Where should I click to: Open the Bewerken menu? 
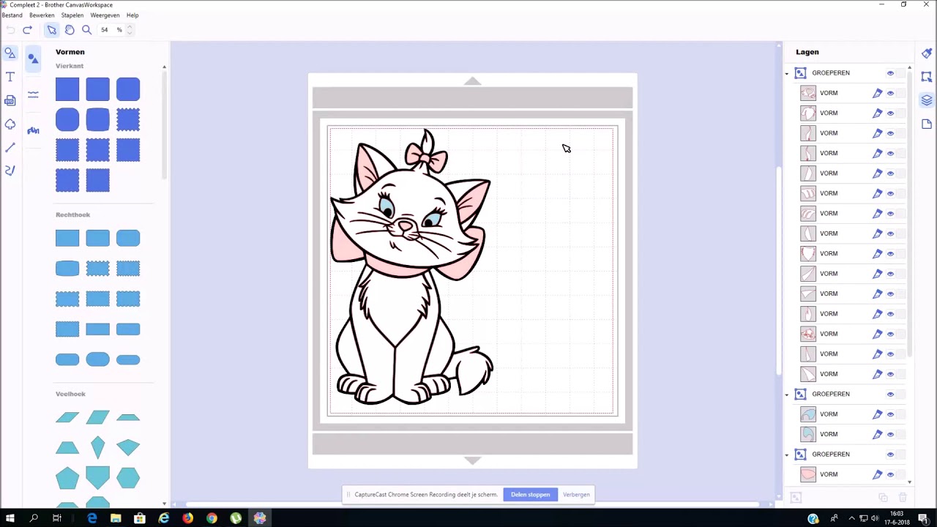tap(42, 15)
